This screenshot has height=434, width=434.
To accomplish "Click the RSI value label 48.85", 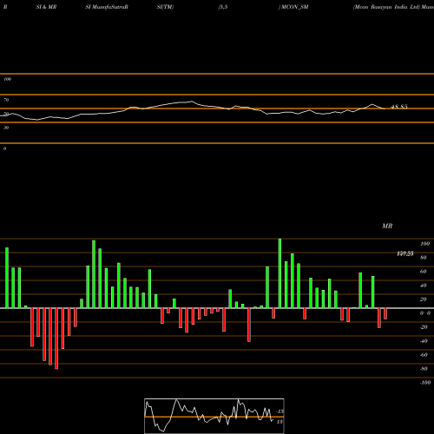I will click(399, 107).
